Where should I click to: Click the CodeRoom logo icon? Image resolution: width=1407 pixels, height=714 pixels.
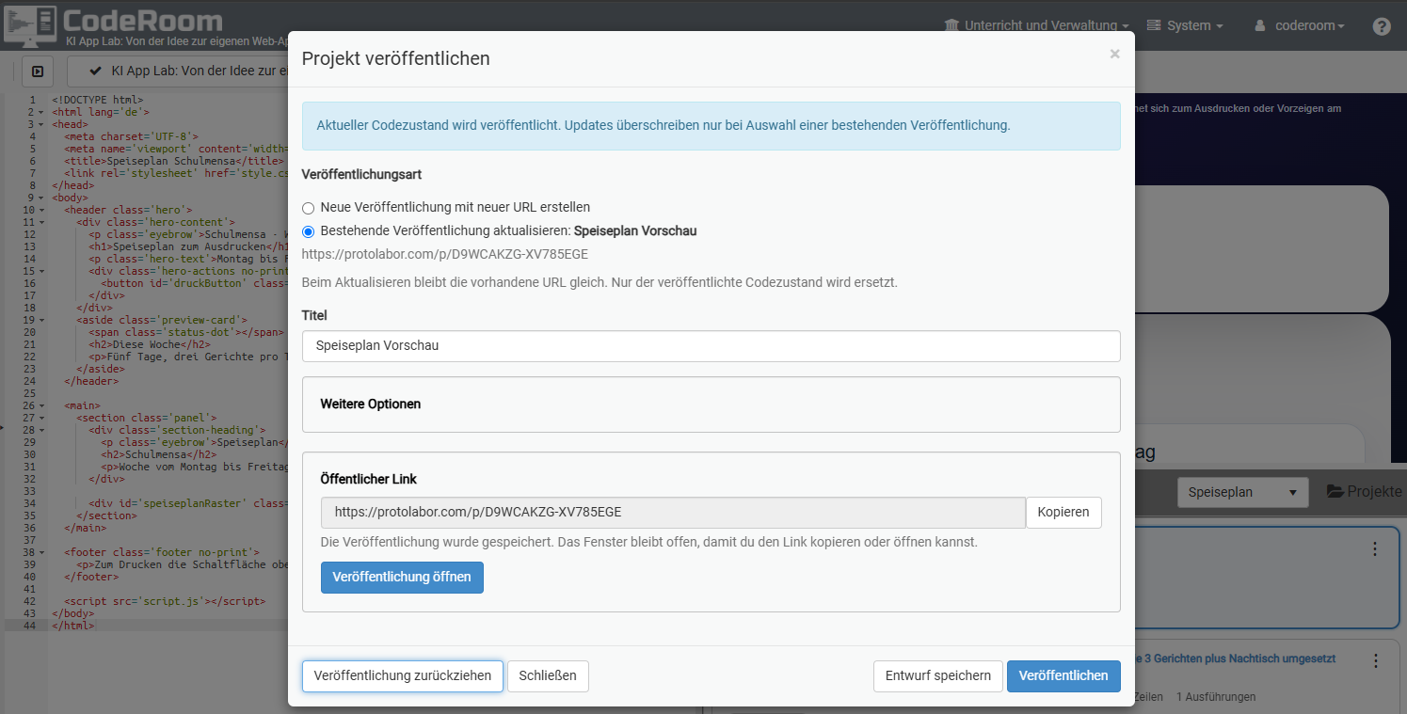(x=30, y=26)
